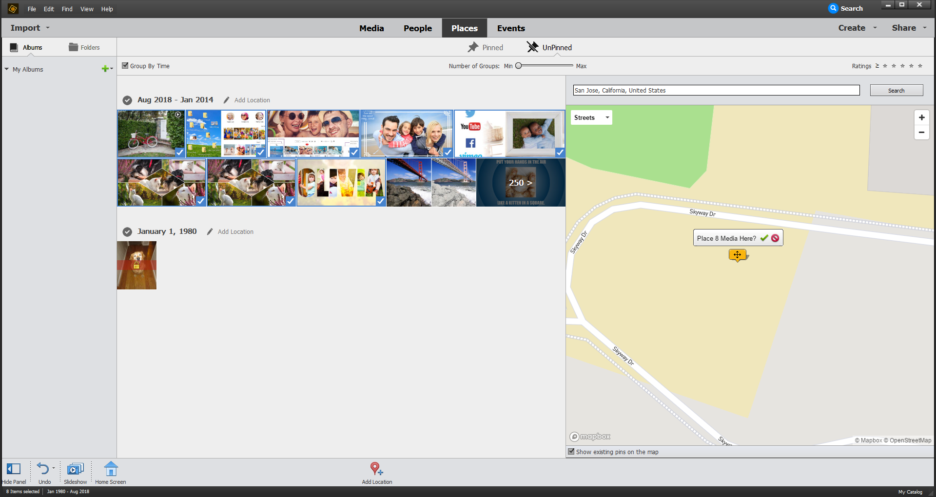Zoom out on the map
This screenshot has width=936, height=497.
pyautogui.click(x=921, y=132)
